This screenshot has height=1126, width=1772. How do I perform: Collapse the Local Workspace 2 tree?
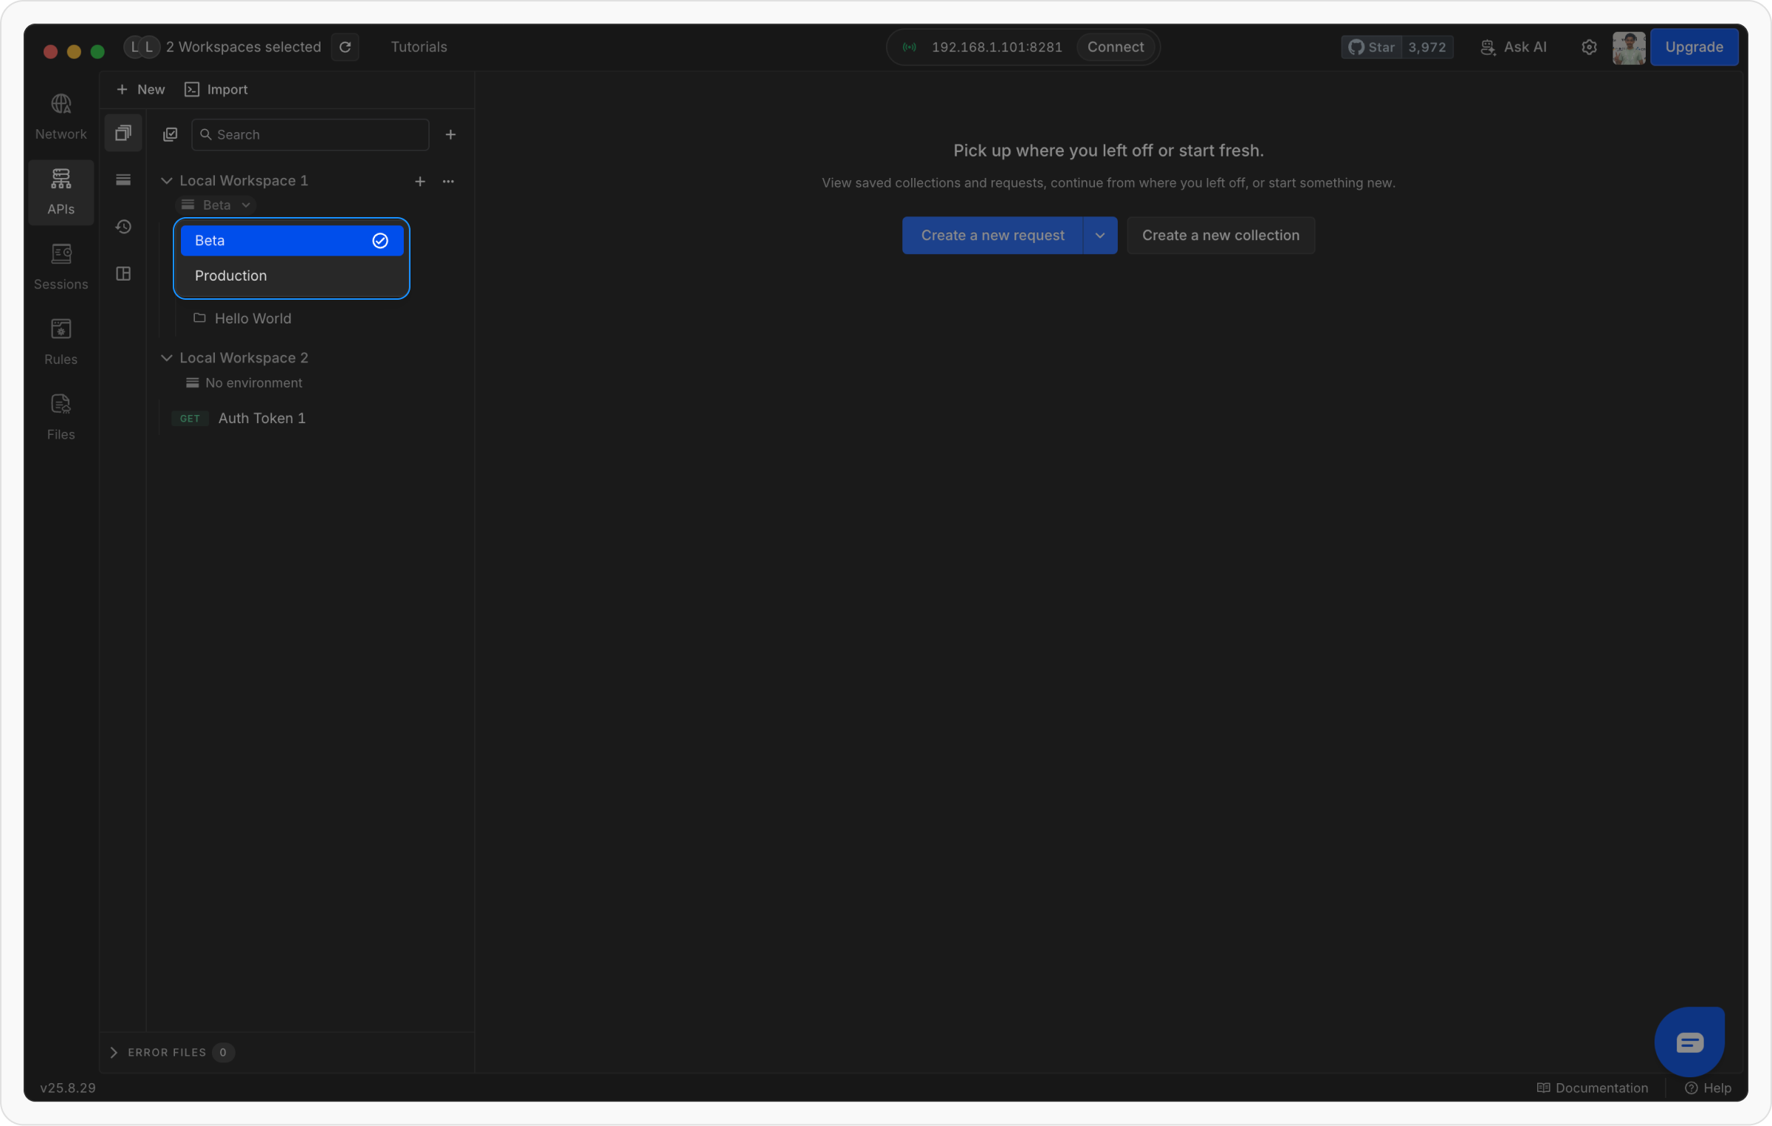pyautogui.click(x=167, y=358)
